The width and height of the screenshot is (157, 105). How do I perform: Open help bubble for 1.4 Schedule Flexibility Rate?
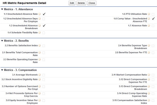point(39,32)
